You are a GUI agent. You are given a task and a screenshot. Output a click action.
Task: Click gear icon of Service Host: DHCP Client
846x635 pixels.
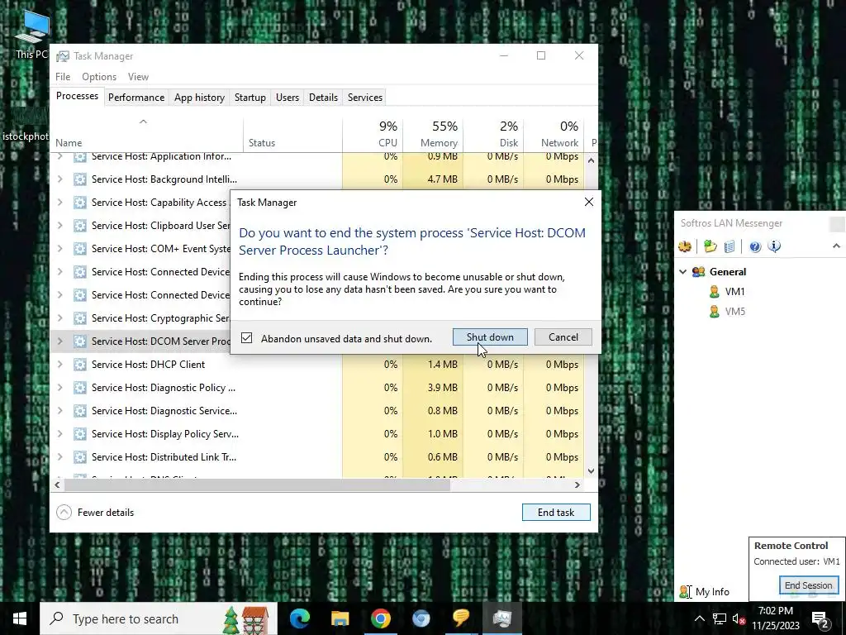[80, 365]
